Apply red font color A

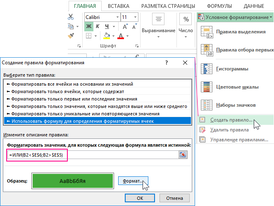click(x=121, y=36)
